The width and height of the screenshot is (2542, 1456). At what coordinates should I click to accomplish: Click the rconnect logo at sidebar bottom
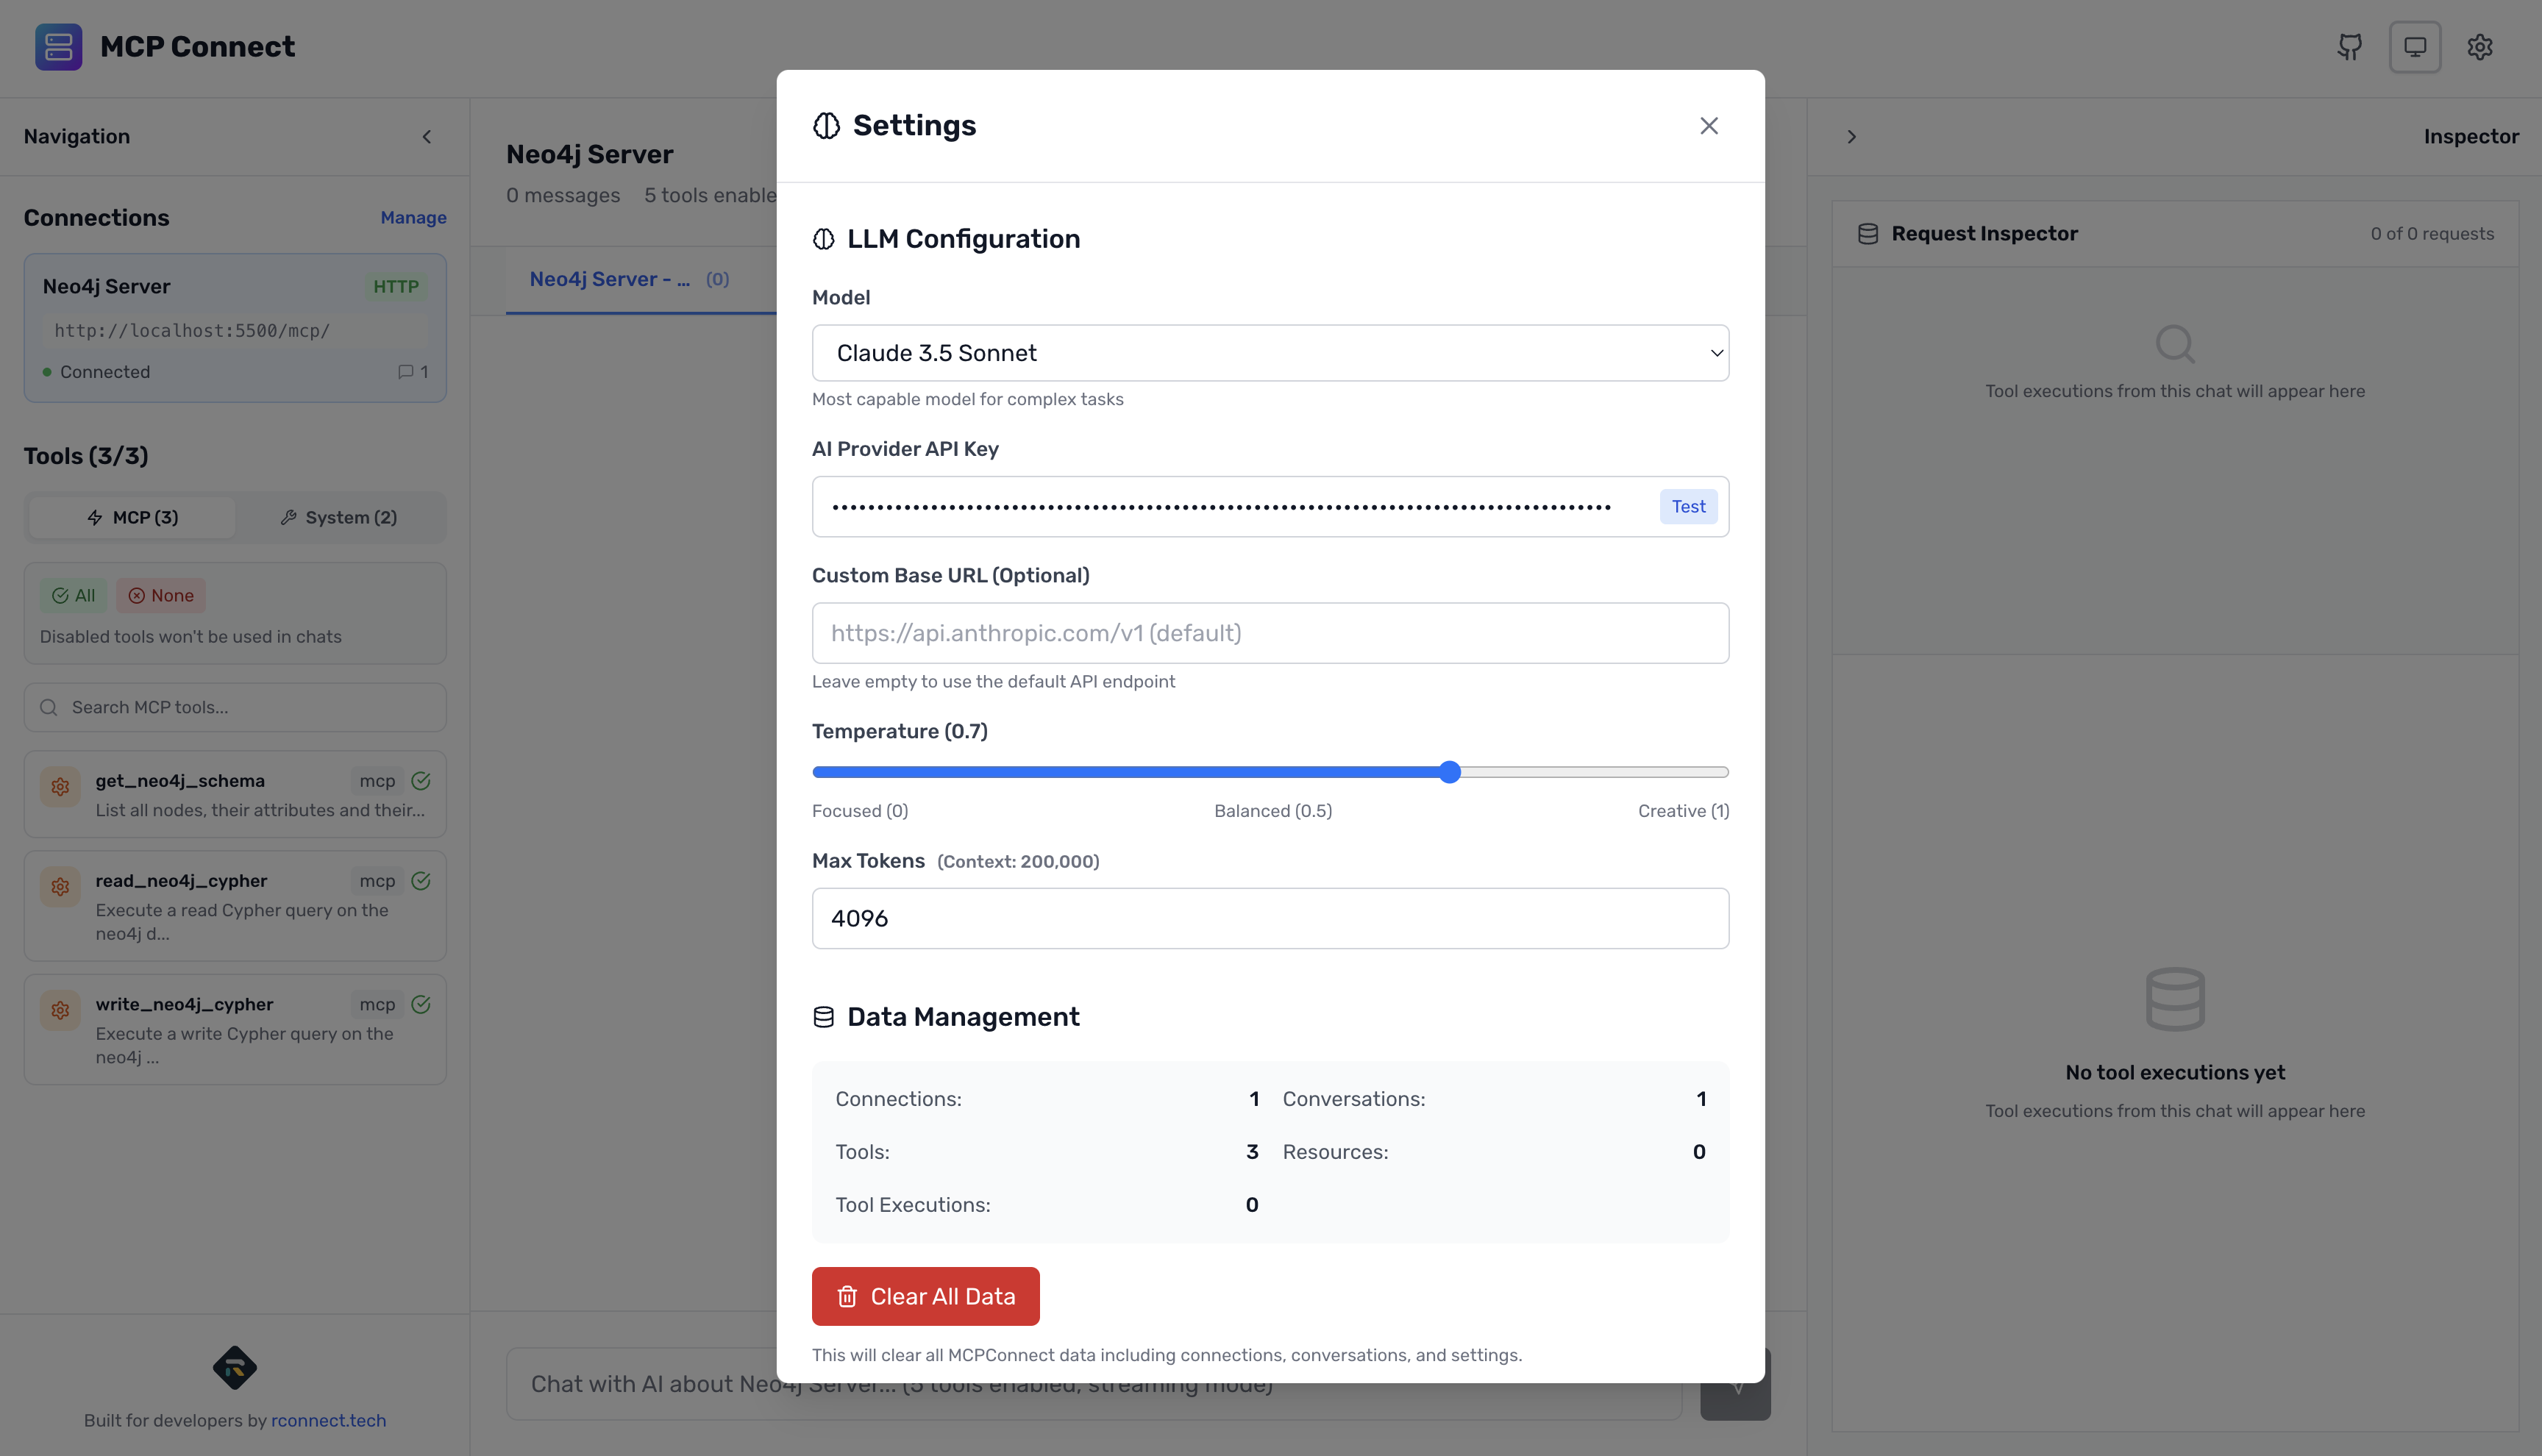(x=235, y=1367)
